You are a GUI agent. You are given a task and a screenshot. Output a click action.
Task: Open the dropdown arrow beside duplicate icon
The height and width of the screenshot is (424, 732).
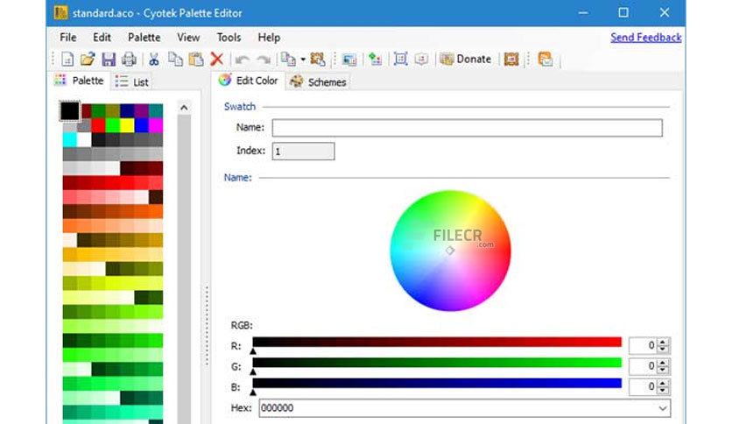(303, 60)
